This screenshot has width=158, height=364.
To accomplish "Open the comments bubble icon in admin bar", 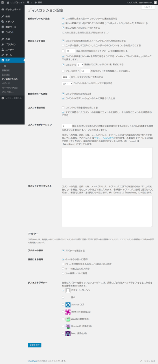I will 28,2.
